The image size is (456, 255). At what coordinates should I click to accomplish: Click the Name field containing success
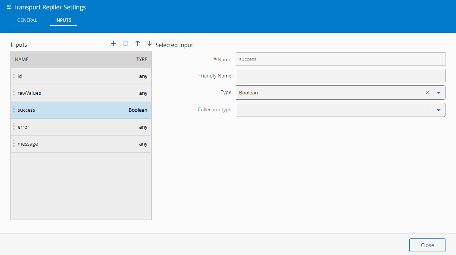click(340, 59)
